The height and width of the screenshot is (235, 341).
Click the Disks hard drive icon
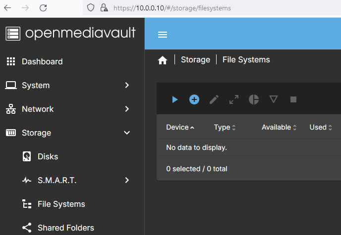tap(27, 156)
